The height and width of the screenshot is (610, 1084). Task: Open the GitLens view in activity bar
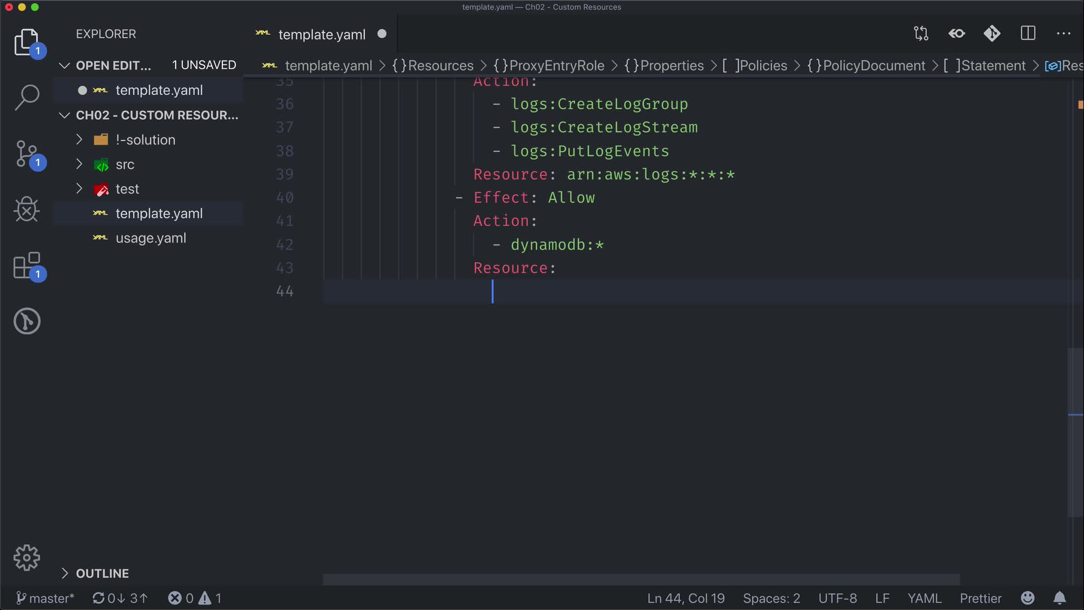point(27,321)
